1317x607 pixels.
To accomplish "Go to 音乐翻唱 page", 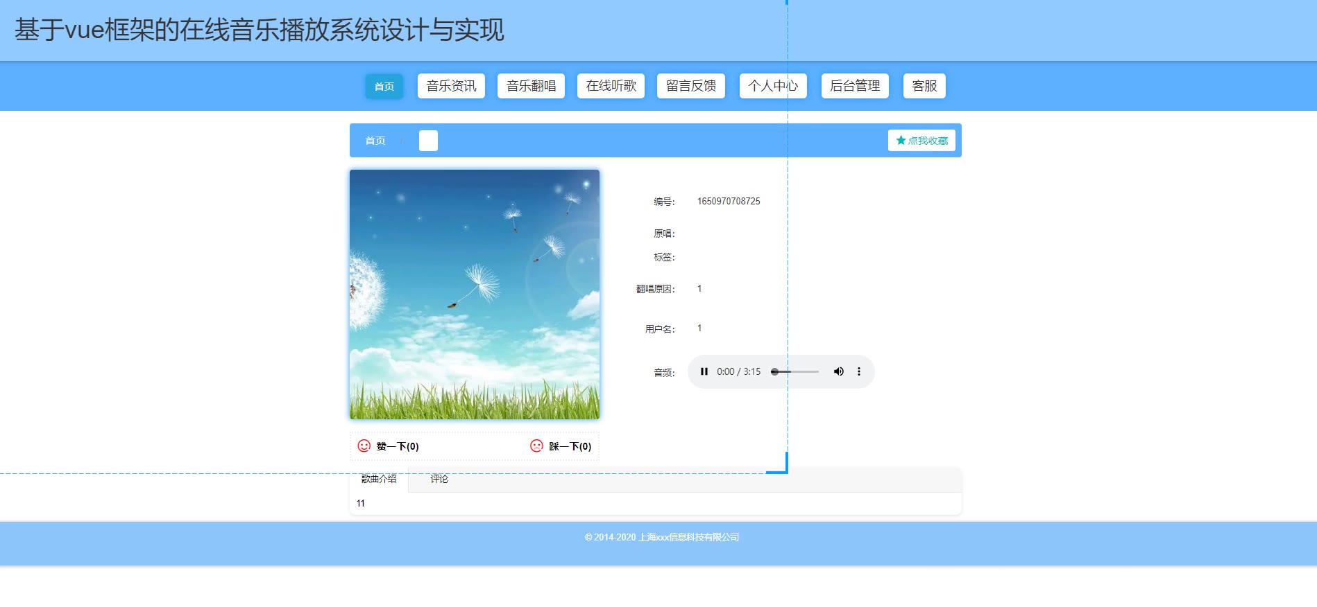I will point(531,86).
